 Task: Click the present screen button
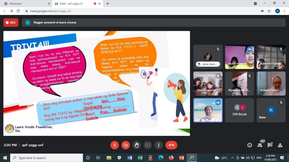(x=148, y=145)
